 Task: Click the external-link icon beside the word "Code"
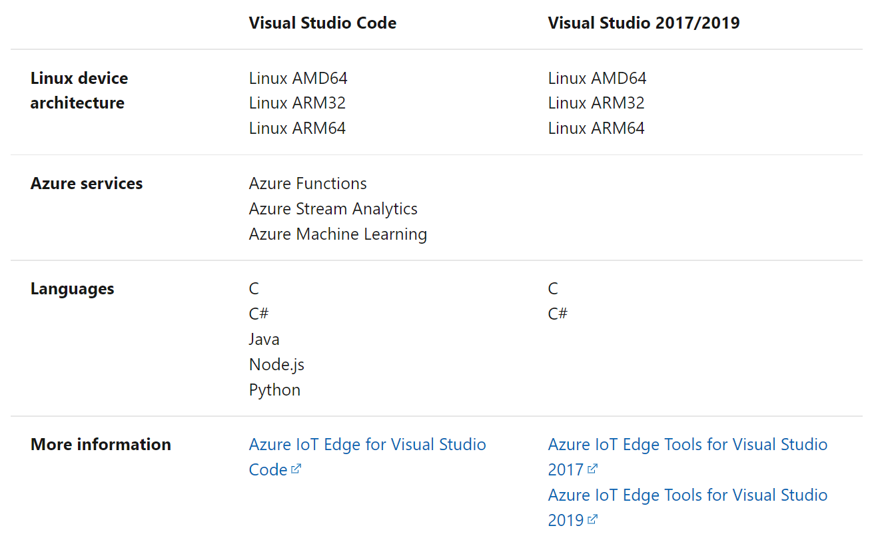296,469
